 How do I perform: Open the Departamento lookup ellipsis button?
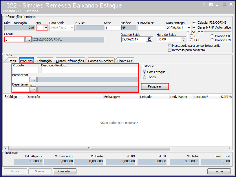[x=33, y=89]
